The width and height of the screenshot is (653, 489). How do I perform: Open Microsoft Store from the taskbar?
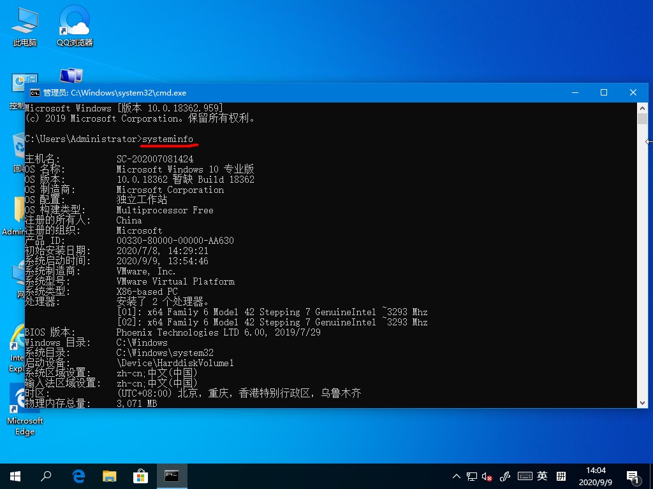(x=140, y=476)
